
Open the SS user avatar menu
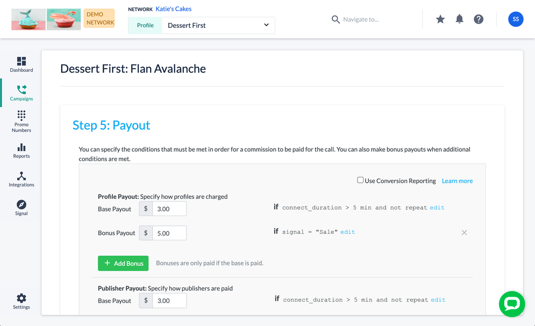pos(516,19)
